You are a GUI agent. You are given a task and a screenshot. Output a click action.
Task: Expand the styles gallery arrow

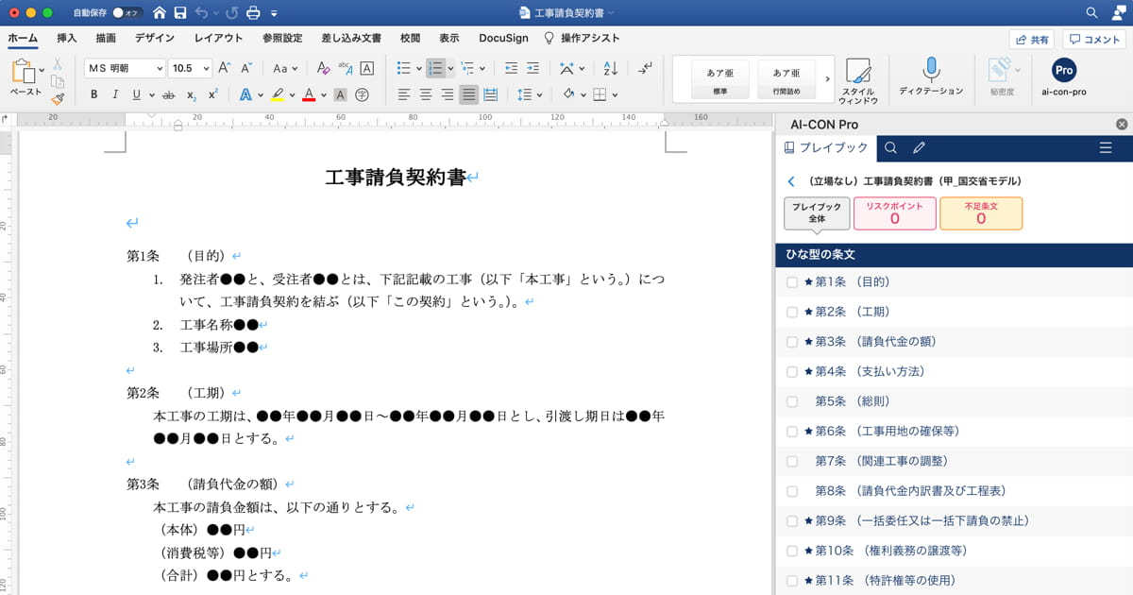pyautogui.click(x=828, y=79)
